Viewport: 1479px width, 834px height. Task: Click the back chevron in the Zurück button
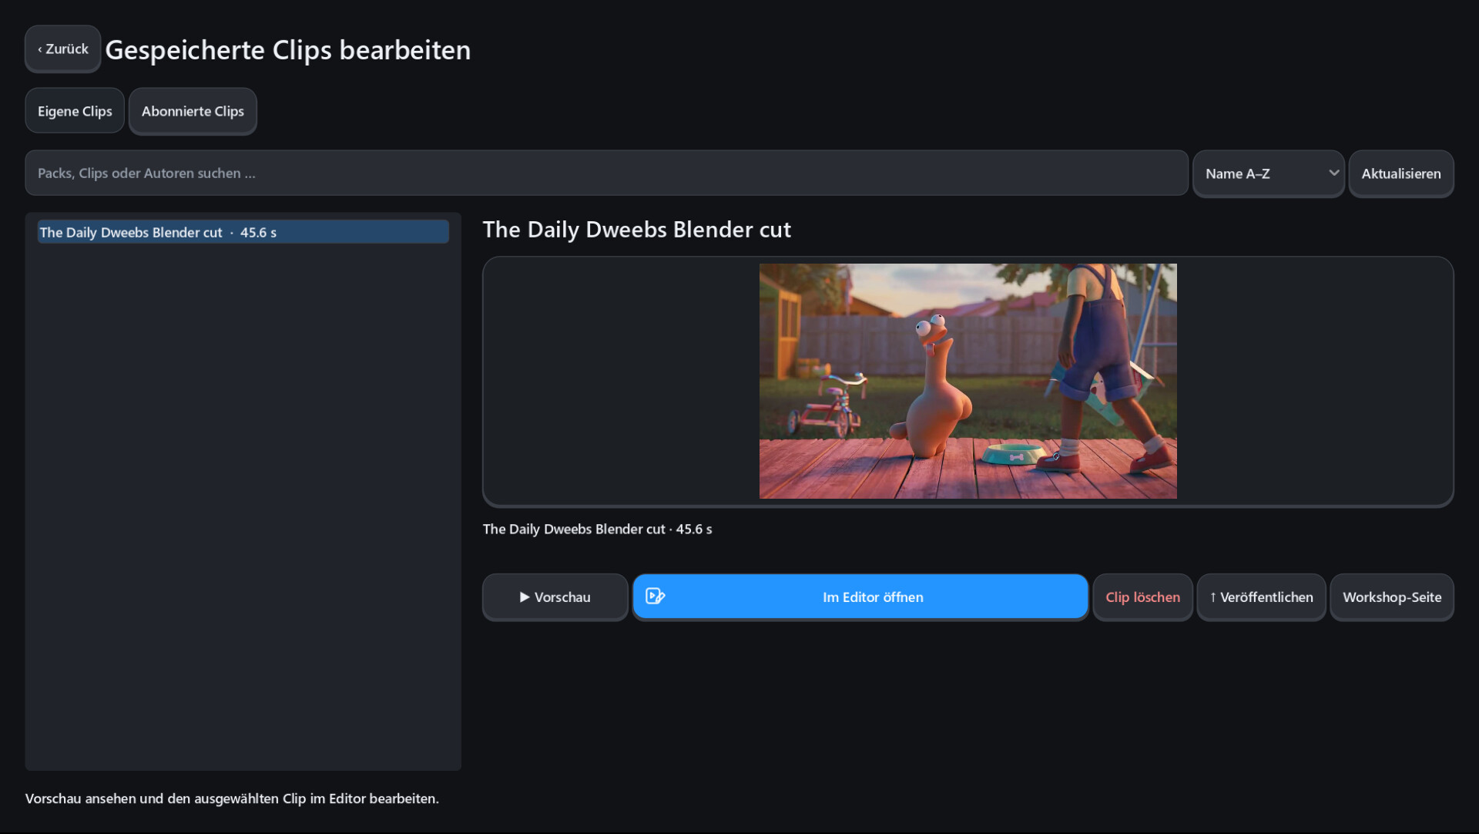(x=40, y=49)
